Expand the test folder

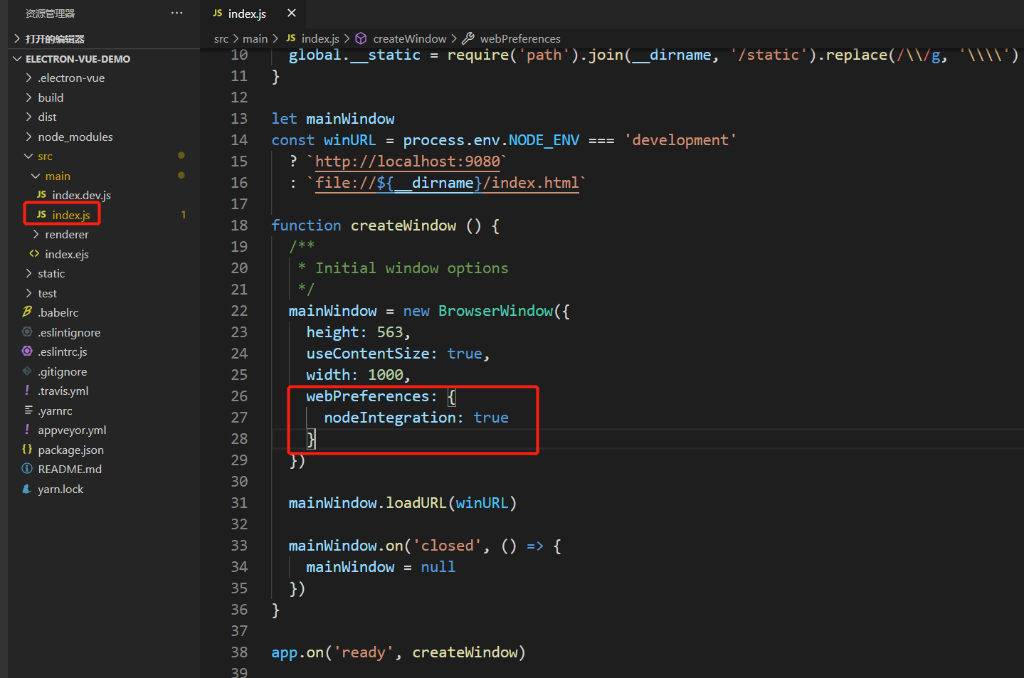(47, 293)
